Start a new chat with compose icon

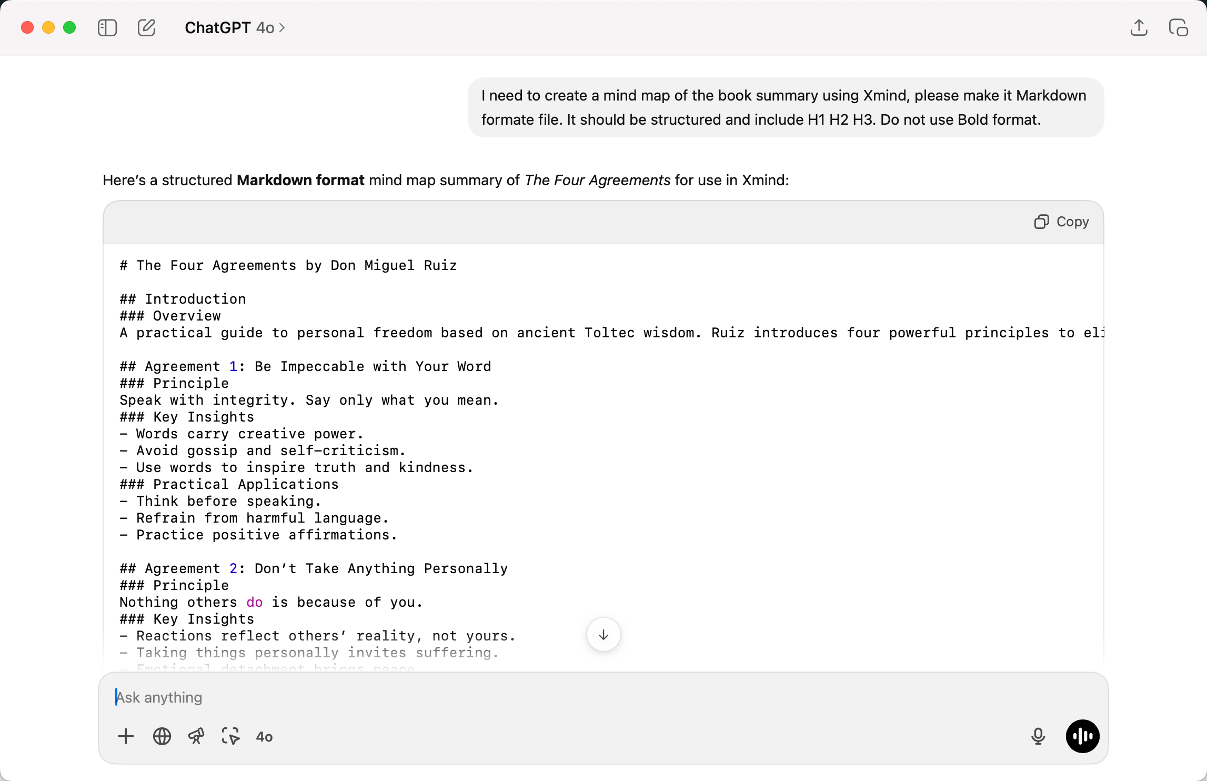point(146,27)
